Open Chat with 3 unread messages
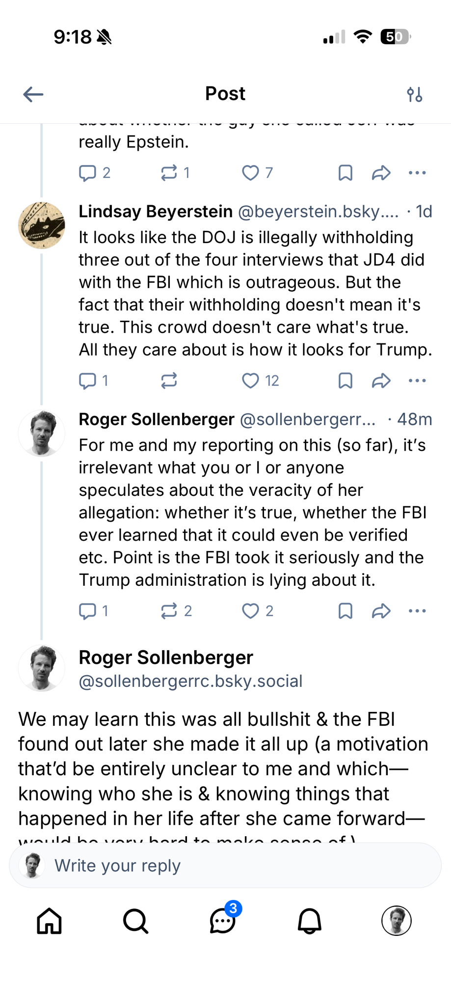 coord(223,921)
